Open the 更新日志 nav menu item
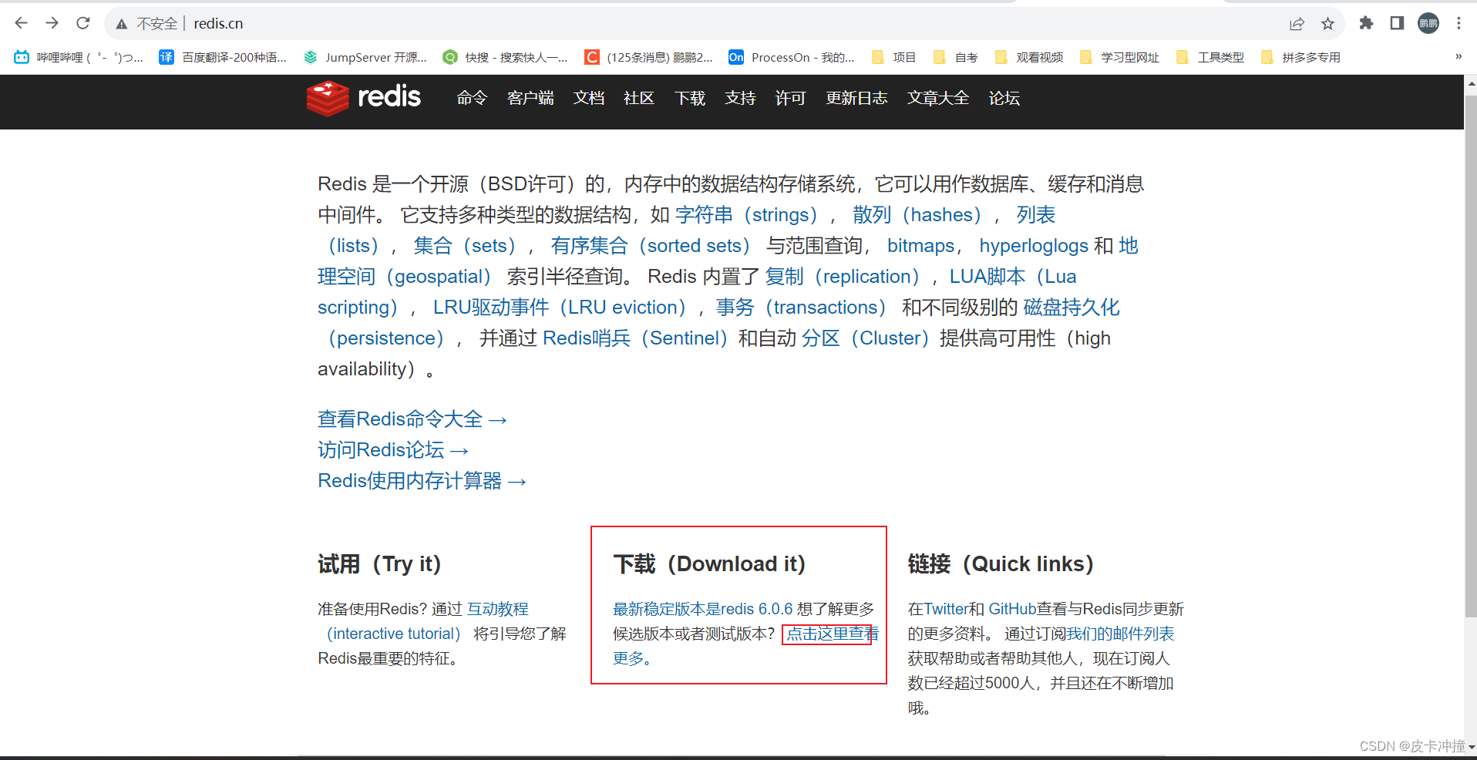The height and width of the screenshot is (760, 1477). pyautogui.click(x=856, y=98)
